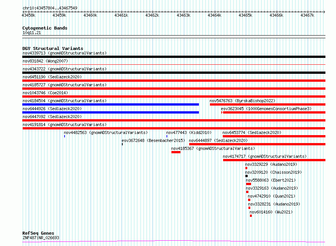Open variant nsv3209120 (Chaisson2019) label
This screenshot has height=246, width=336.
(x=273, y=172)
